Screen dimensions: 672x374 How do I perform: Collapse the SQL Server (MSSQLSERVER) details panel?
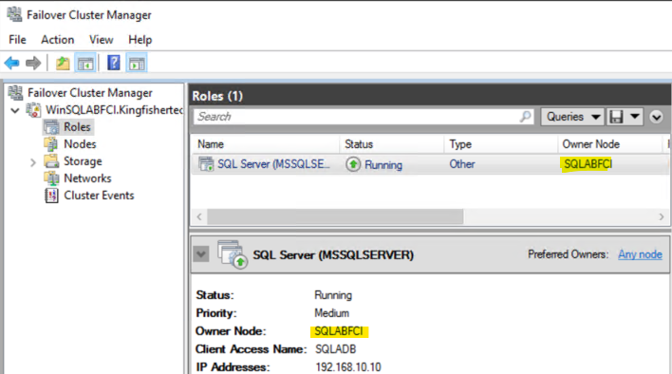point(201,254)
